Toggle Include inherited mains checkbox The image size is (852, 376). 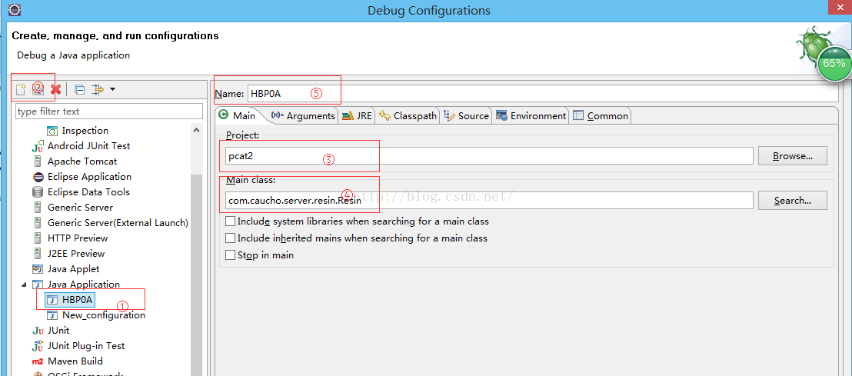(x=231, y=238)
